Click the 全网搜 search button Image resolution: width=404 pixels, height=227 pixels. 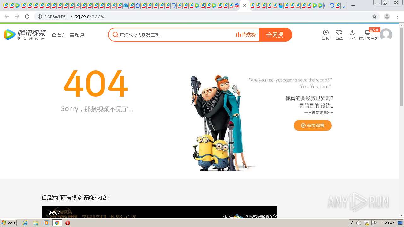[x=275, y=35]
